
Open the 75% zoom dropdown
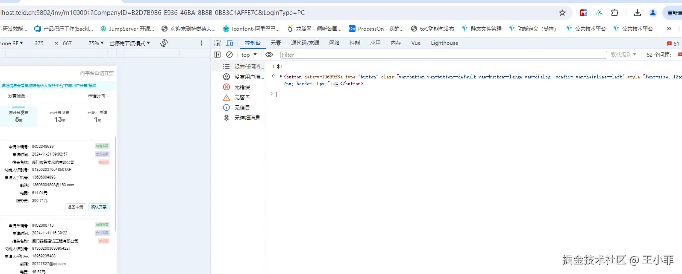click(x=96, y=43)
